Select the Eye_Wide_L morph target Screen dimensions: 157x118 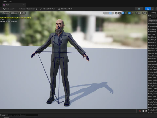pyautogui.click(x=152, y=43)
